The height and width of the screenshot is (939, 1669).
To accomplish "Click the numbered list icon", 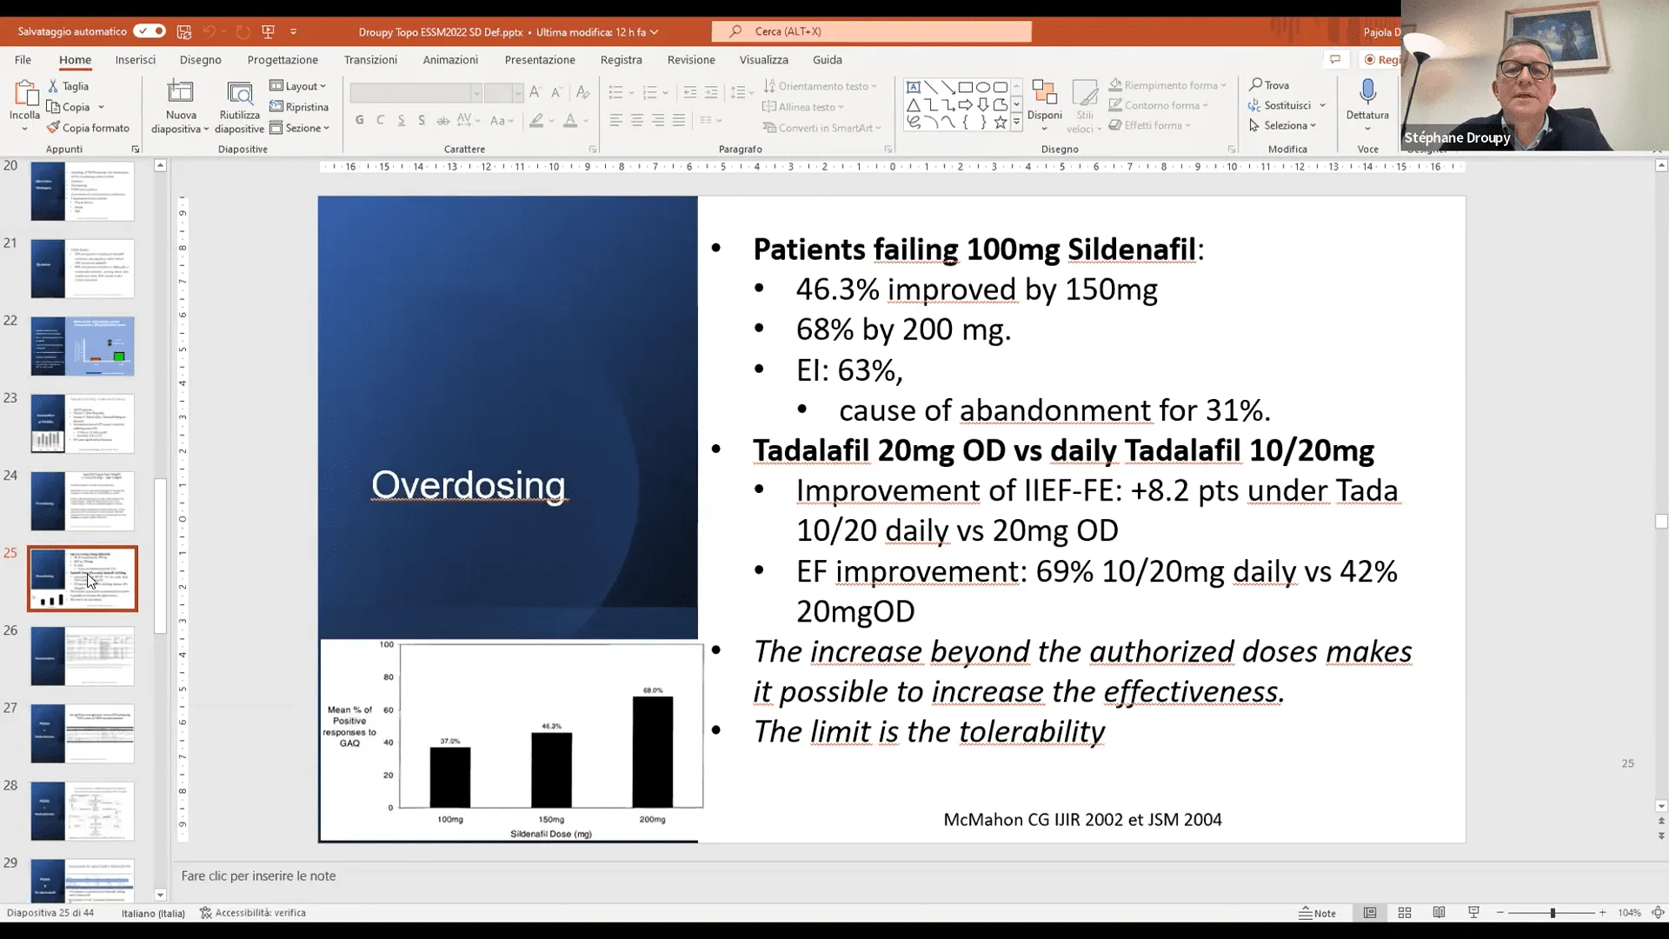I will 648,92.
